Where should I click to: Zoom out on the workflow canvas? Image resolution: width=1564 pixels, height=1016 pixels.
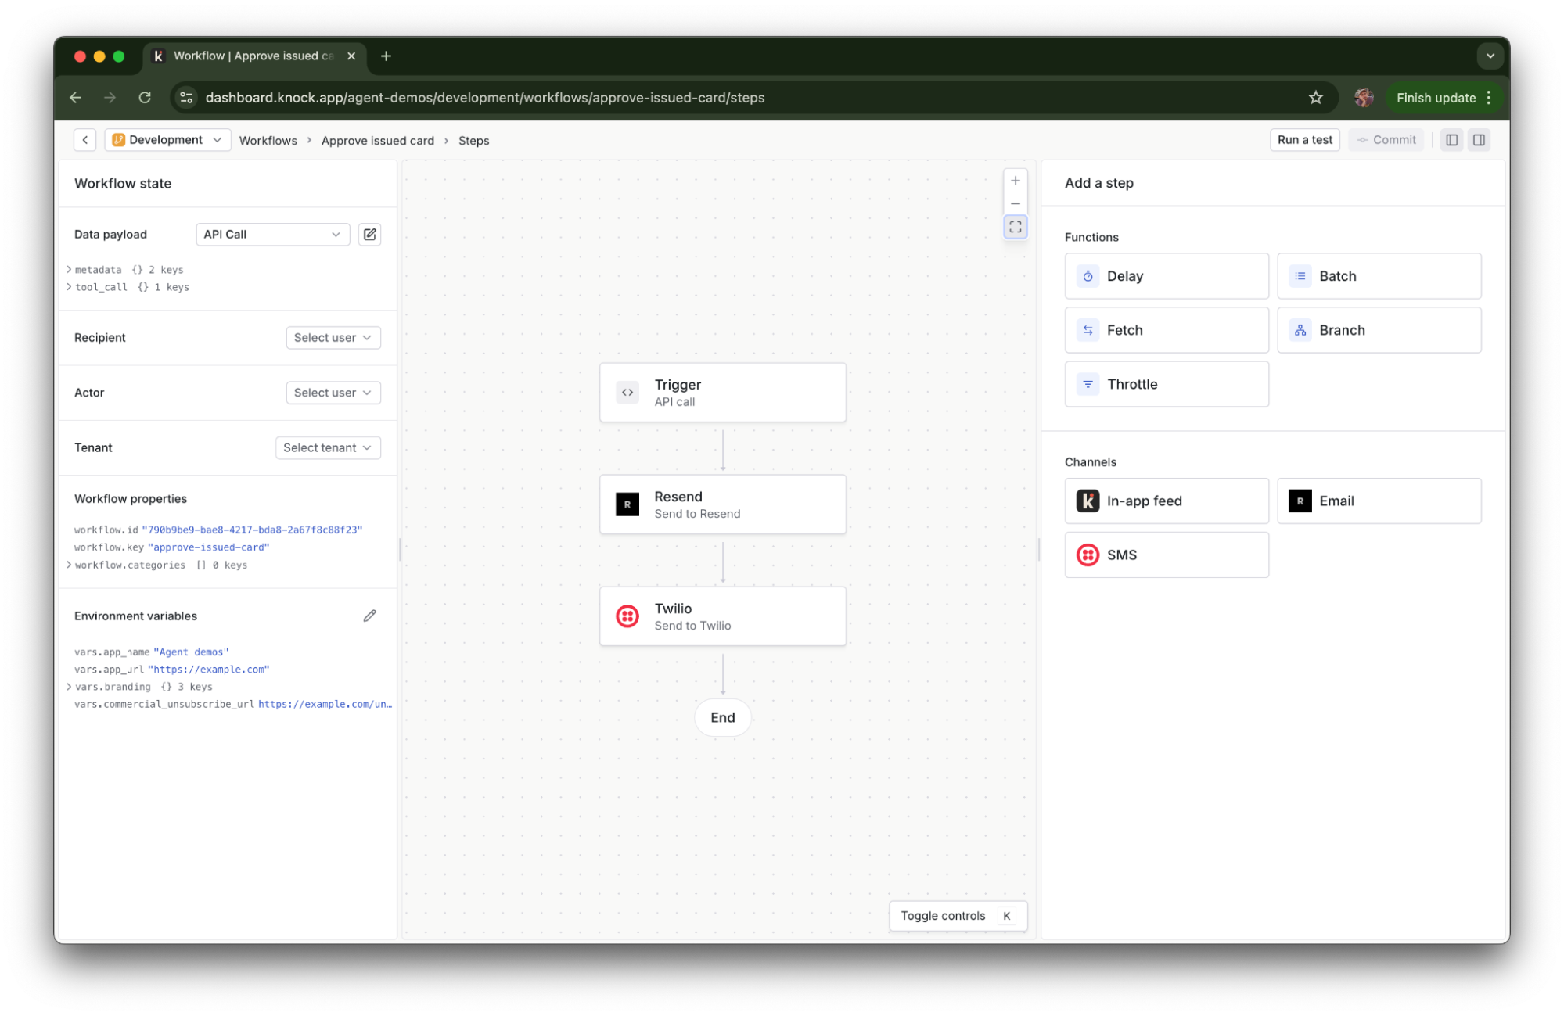pos(1015,203)
